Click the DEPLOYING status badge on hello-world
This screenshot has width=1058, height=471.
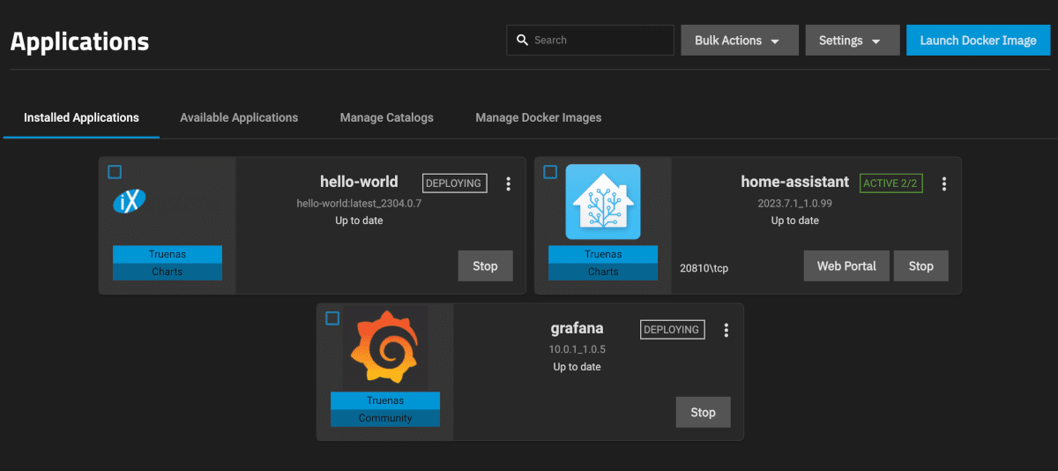[x=454, y=183]
